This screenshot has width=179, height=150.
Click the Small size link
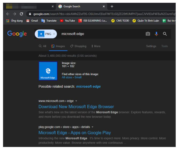coord(78,77)
